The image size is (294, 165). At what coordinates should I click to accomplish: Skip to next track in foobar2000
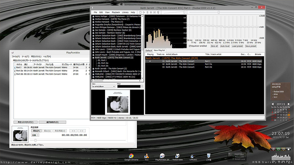coord(154,12)
